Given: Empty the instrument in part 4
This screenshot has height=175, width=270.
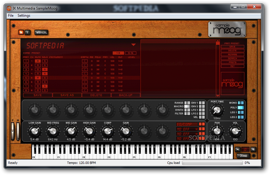Looking at the screenshot, I should pyautogui.click(x=85, y=73).
